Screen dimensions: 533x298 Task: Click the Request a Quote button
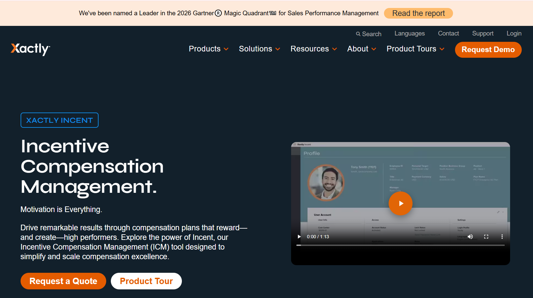(x=63, y=281)
